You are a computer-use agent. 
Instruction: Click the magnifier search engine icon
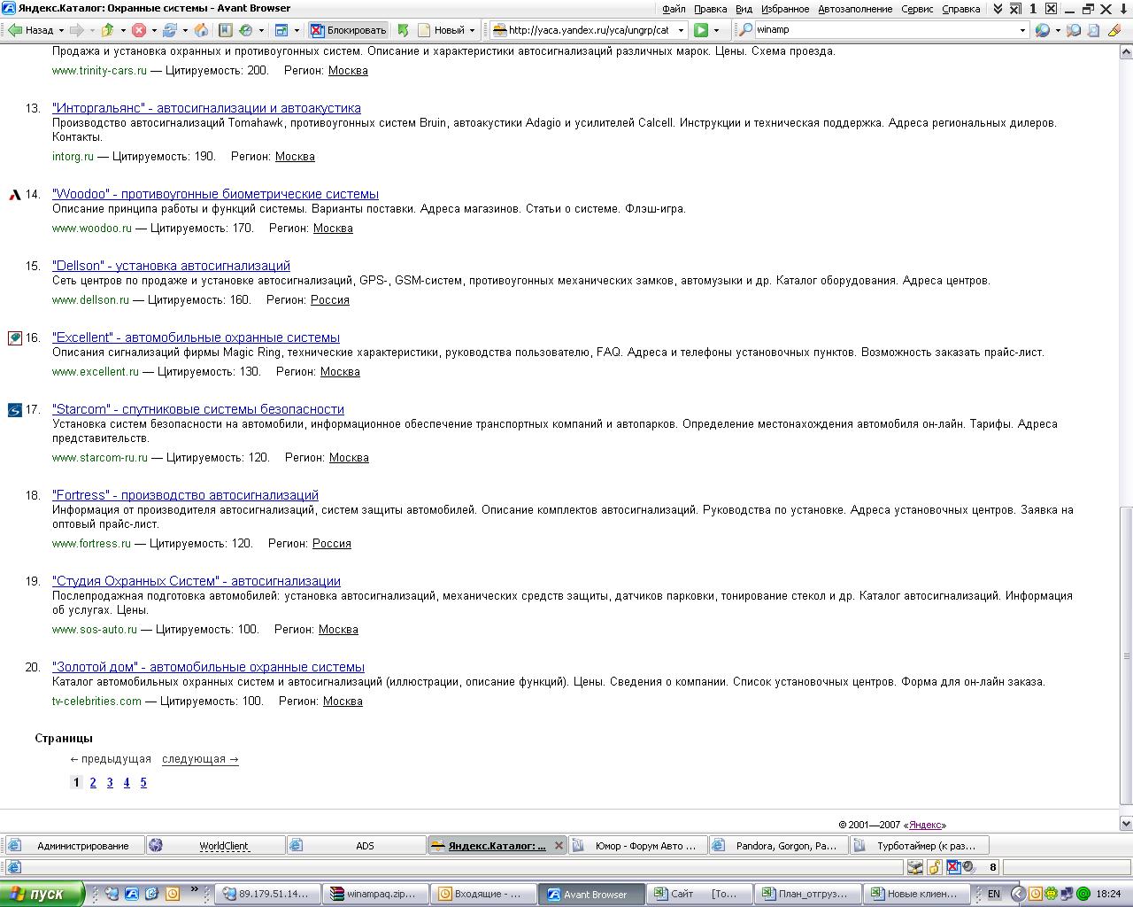click(746, 29)
